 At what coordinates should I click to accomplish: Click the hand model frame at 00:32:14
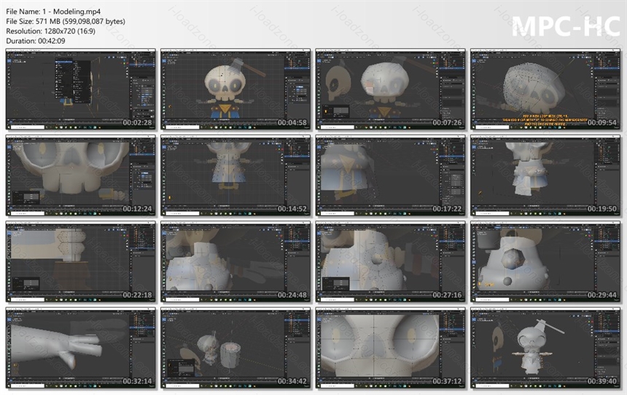pos(81,348)
